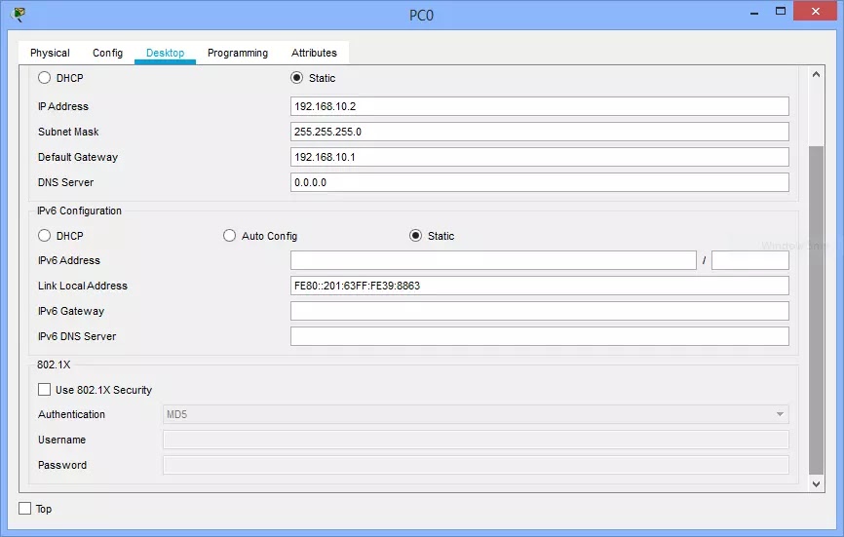
Task: Click the Default Gateway label
Action: (x=78, y=157)
